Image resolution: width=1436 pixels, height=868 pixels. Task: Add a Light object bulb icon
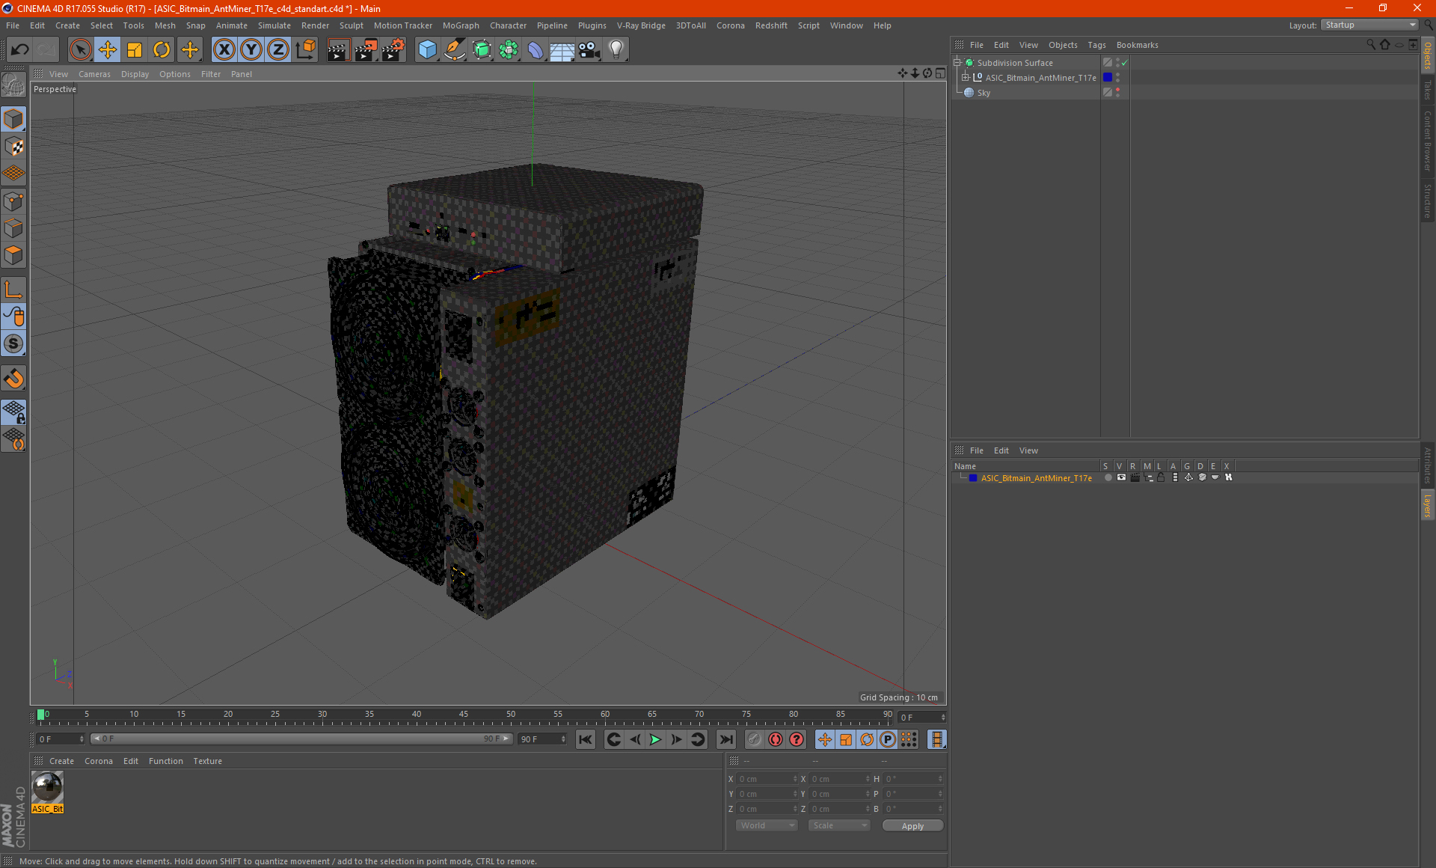pyautogui.click(x=616, y=50)
